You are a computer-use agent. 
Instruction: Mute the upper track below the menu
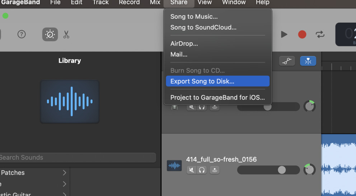(x=192, y=107)
